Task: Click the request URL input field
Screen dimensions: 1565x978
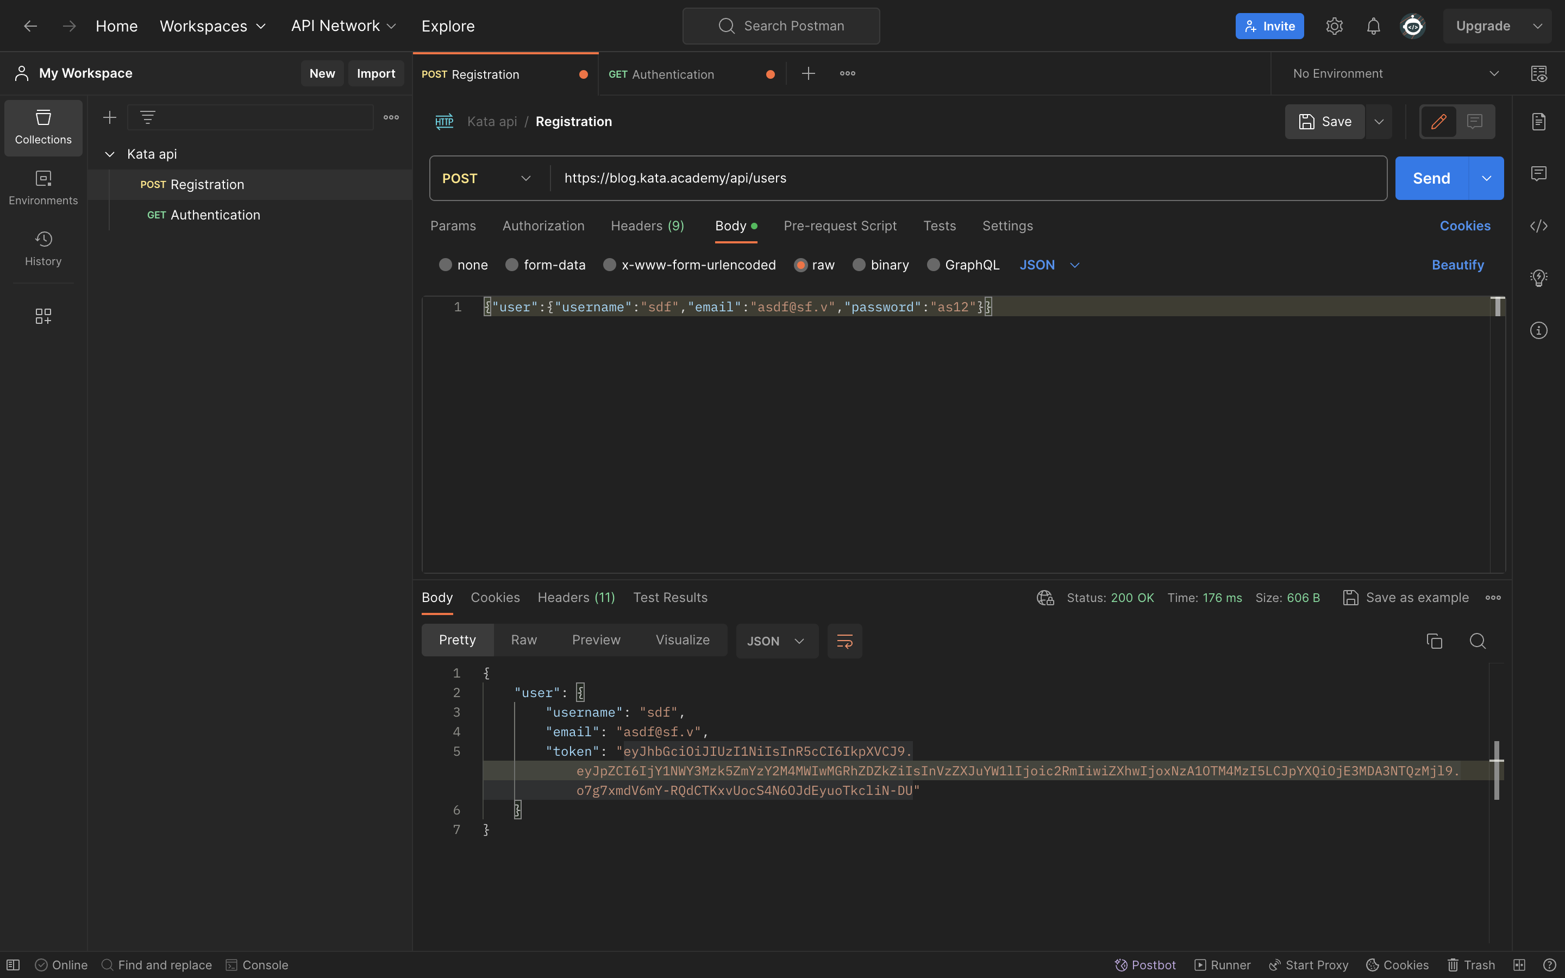Action: [x=905, y=178]
